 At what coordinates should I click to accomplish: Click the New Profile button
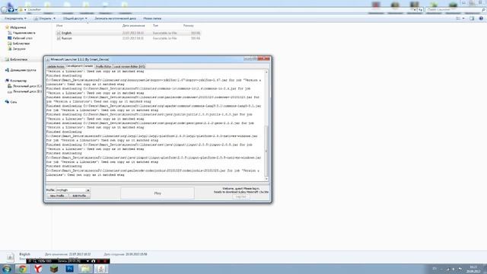coord(57,196)
